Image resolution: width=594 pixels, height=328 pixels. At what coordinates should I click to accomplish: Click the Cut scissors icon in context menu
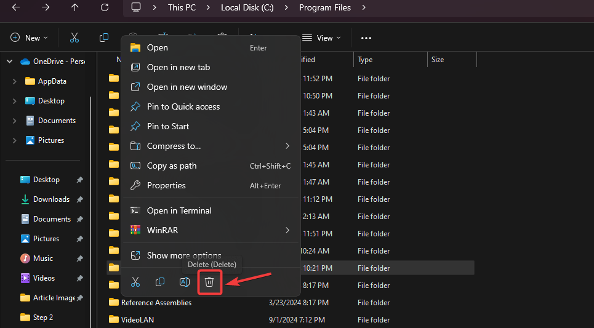[135, 282]
